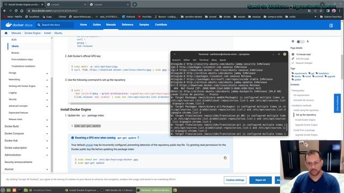344x193 pixels.
Task: Open the Outlook bookmark
Action: point(128,17)
